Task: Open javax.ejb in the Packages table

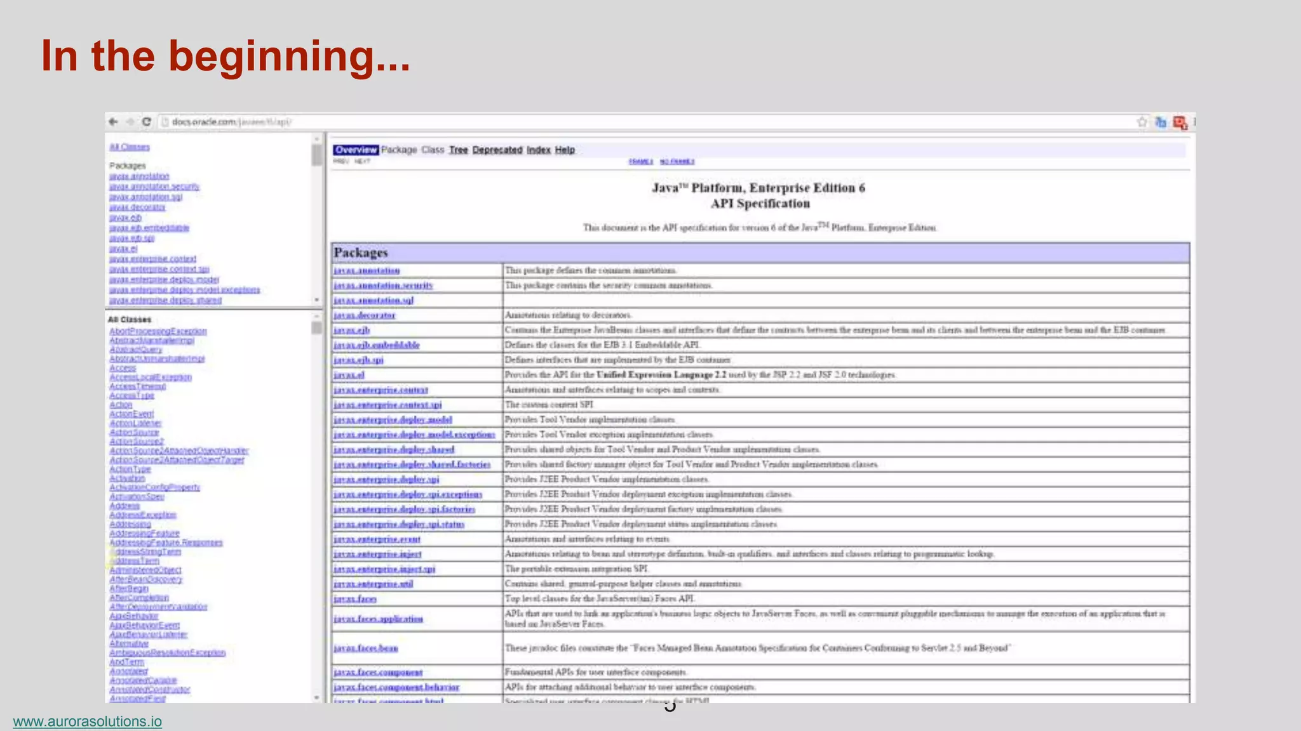Action: point(351,330)
